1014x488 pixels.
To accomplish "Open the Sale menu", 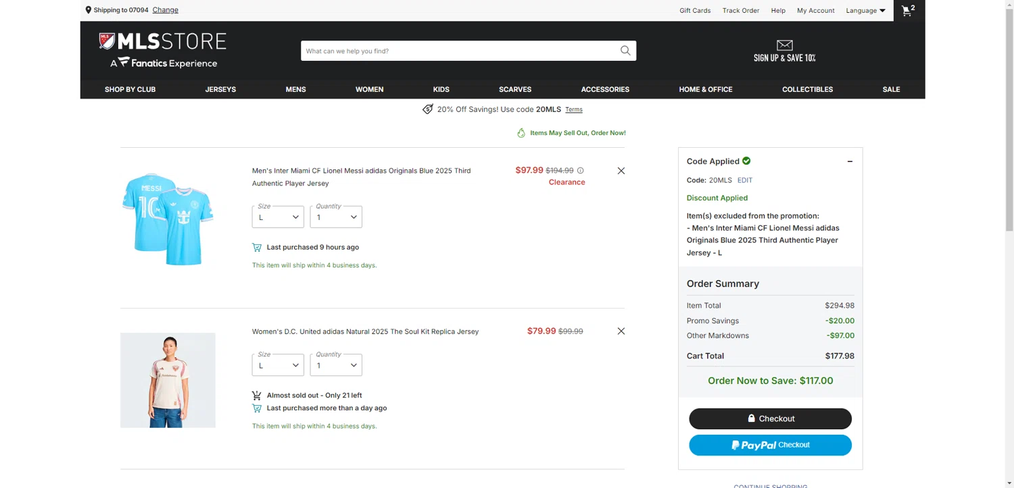I will tap(891, 89).
